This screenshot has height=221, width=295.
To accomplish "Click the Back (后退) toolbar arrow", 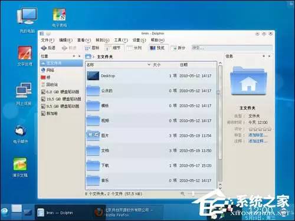I will click(x=44, y=48).
